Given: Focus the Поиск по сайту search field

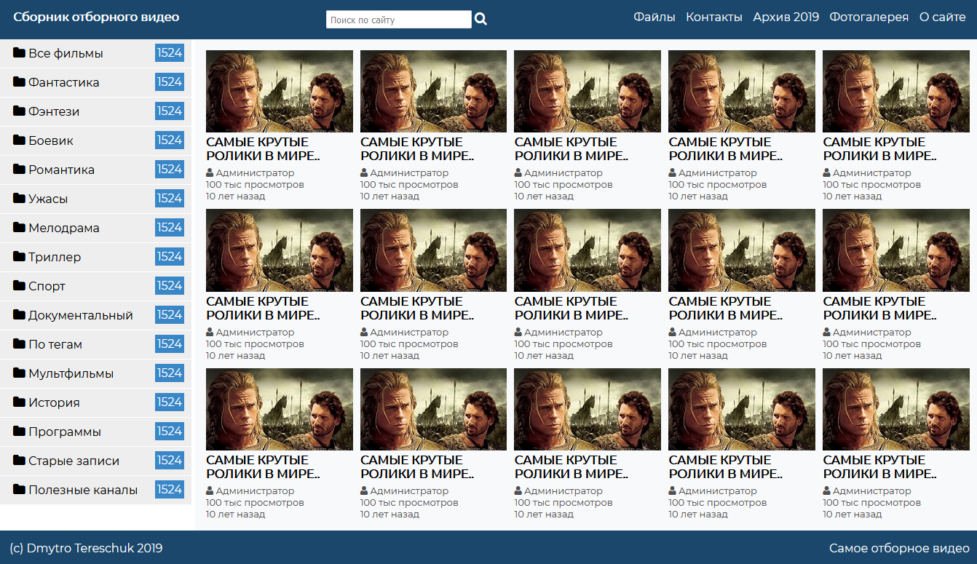Looking at the screenshot, I should (x=398, y=20).
